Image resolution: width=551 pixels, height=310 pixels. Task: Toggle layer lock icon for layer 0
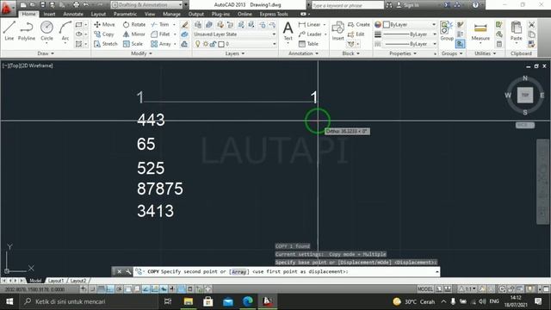(x=213, y=44)
